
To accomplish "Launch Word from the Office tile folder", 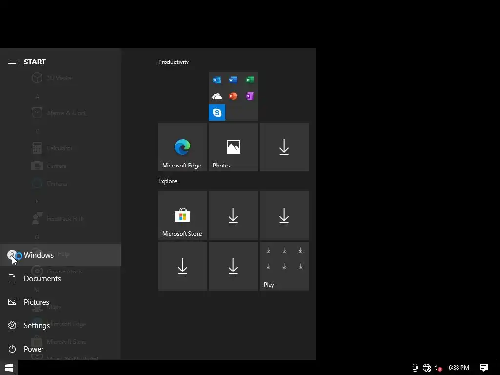I will tap(233, 80).
